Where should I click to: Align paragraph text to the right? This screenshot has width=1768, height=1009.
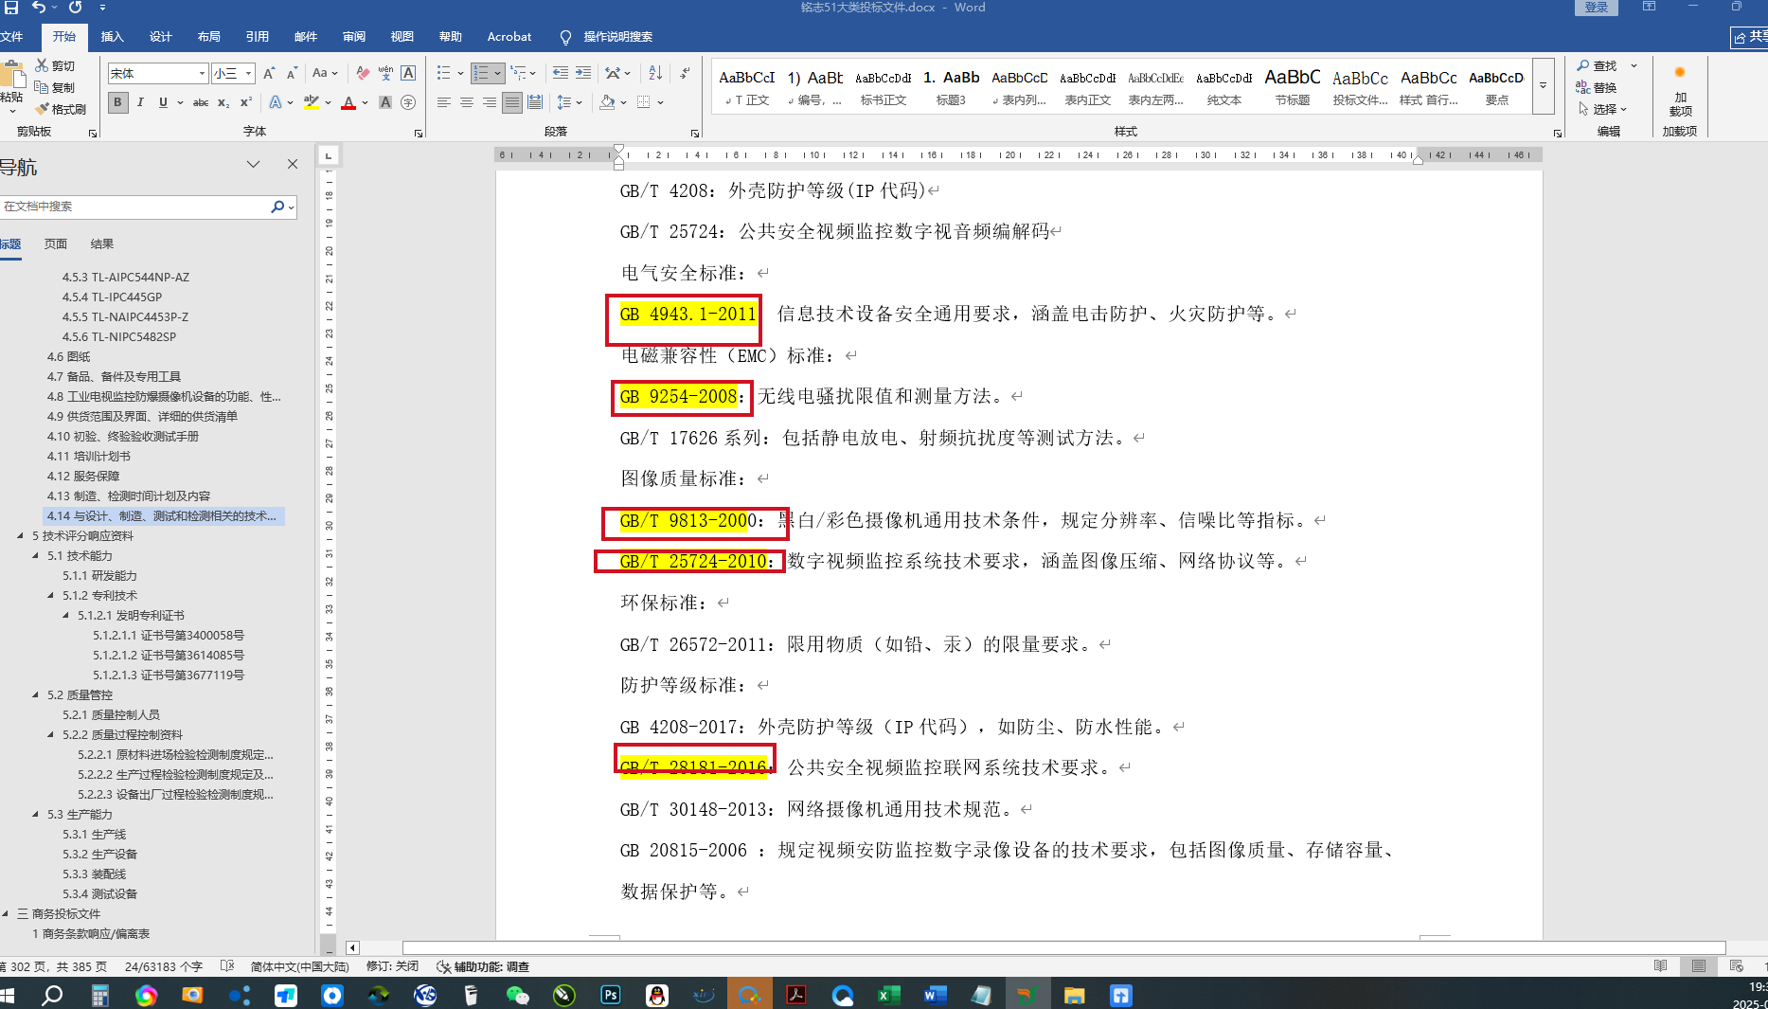[x=489, y=102]
